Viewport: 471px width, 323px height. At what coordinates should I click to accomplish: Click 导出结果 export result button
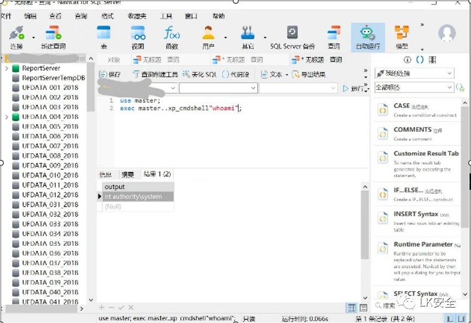coord(309,74)
